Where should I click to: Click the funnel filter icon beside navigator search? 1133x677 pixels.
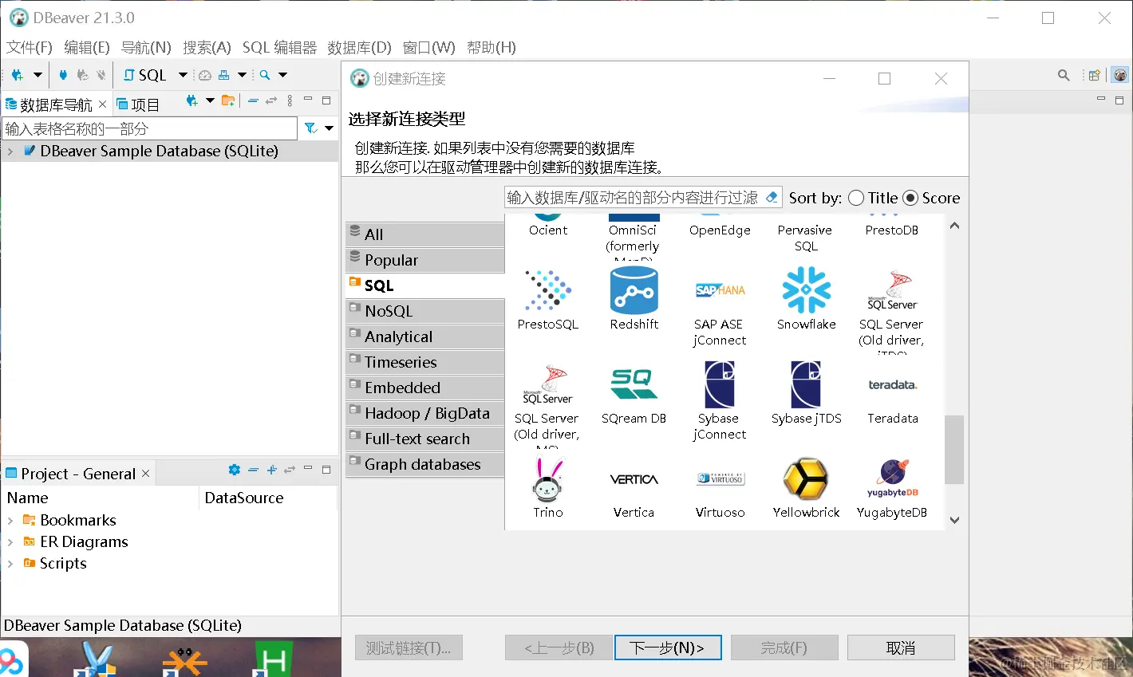[x=311, y=128]
